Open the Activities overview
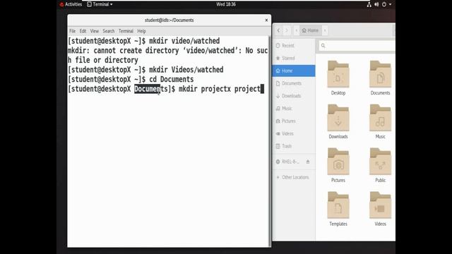Screen dimensions: 452x254 coord(71,4)
